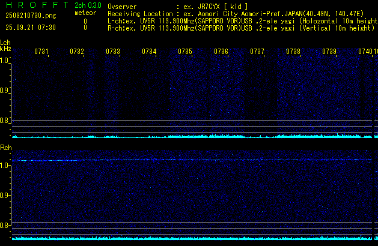
Task: Click the 0735 time marker
Action: tap(185, 52)
